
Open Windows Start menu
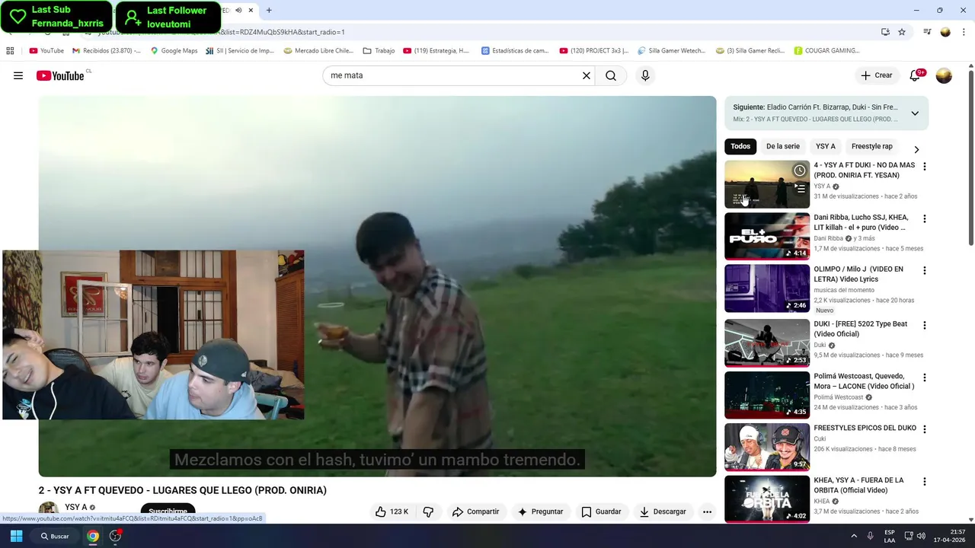click(x=16, y=536)
